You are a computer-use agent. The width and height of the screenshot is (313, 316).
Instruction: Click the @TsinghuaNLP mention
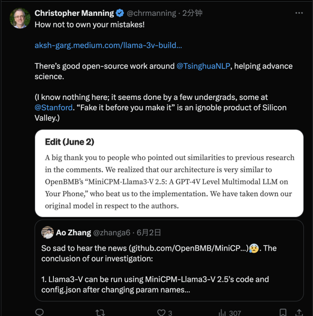tap(203, 66)
